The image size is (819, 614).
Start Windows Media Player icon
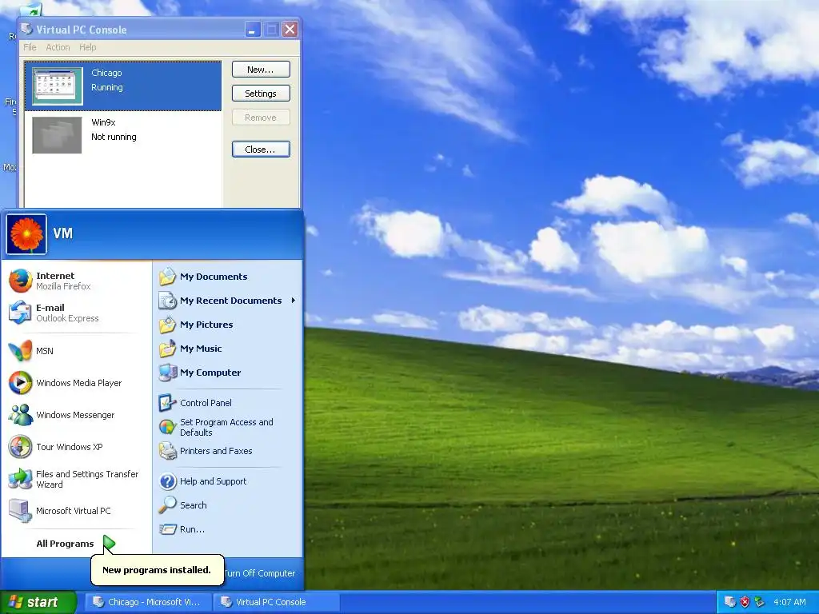(20, 383)
